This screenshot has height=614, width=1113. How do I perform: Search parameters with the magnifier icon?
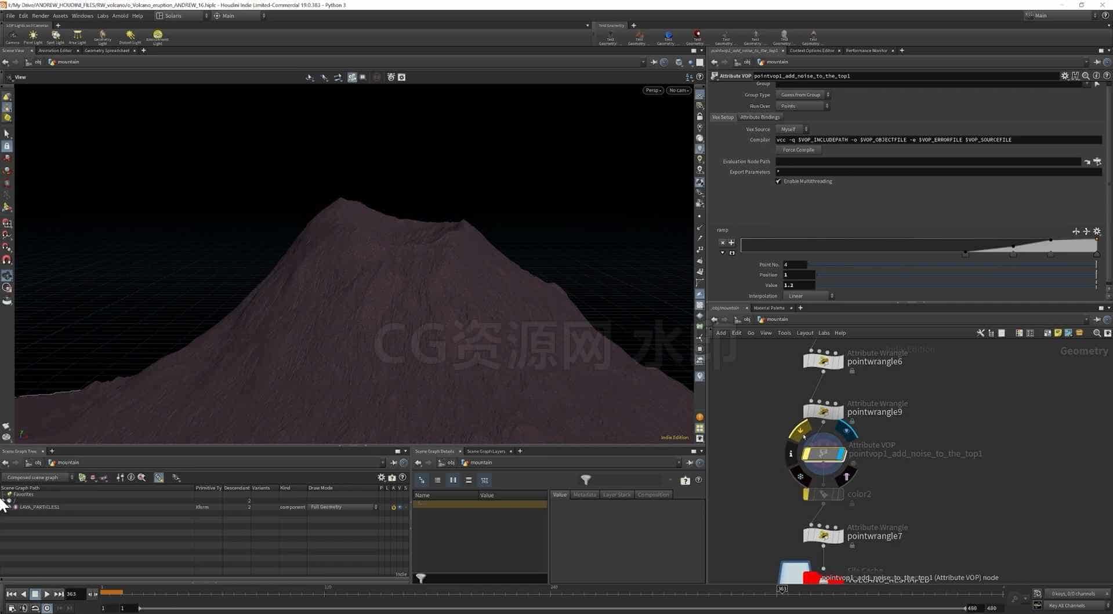pos(1086,76)
